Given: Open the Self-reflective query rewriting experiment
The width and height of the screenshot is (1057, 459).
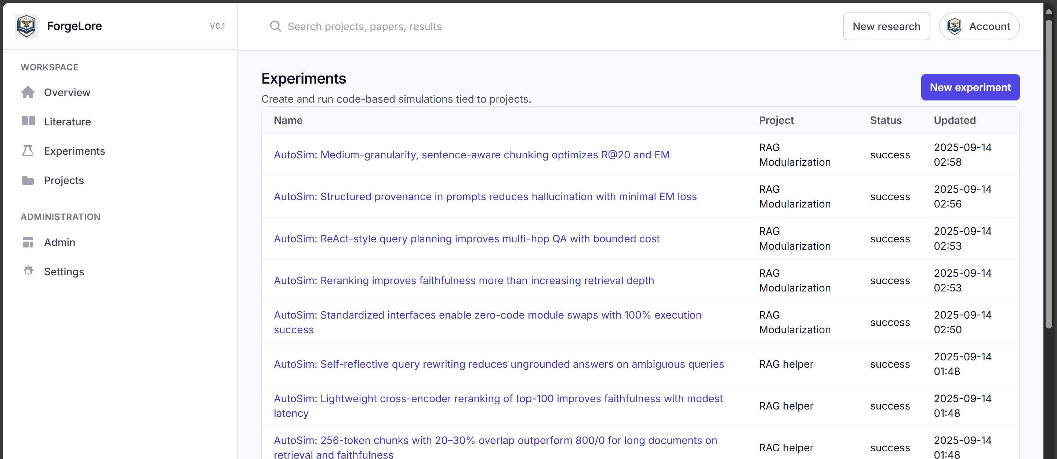Looking at the screenshot, I should pyautogui.click(x=498, y=364).
